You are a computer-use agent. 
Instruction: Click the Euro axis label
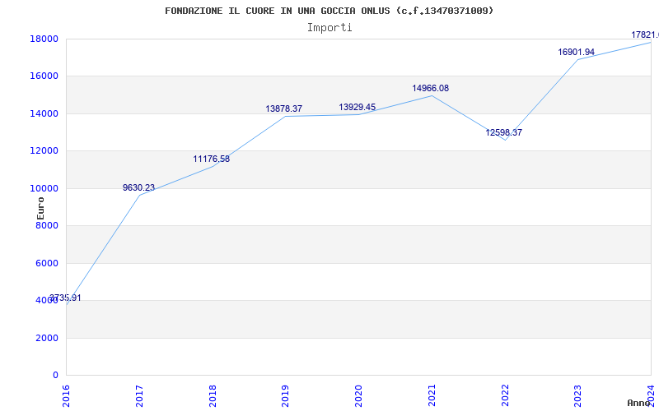pyautogui.click(x=40, y=208)
